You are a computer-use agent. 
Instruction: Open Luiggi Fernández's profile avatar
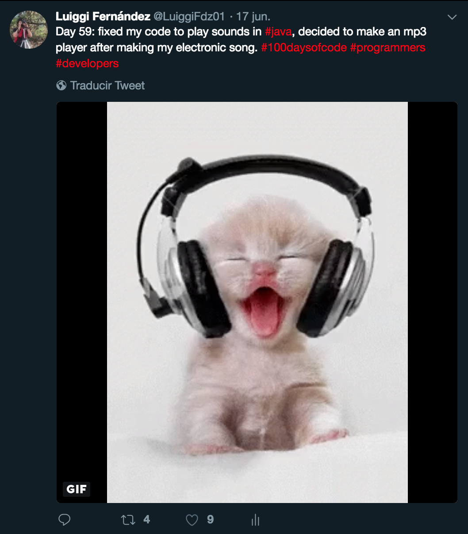tap(29, 30)
